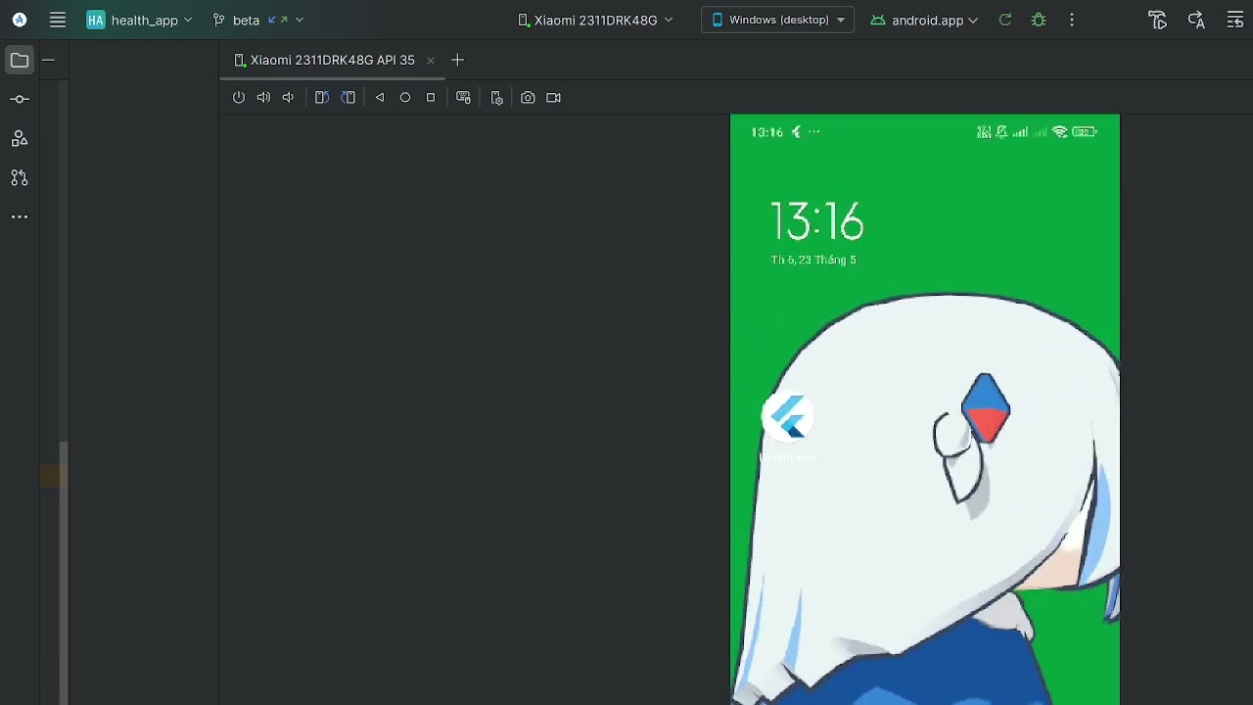Viewport: 1253px width, 705px height.
Task: Open the Windows (desktop) Flutter device dropdown
Action: point(778,20)
